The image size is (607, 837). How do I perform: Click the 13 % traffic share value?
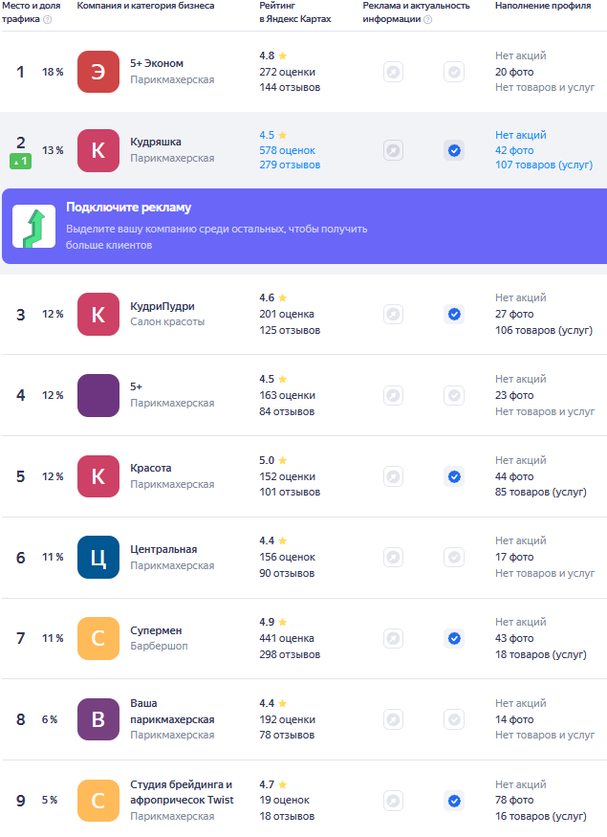[x=53, y=150]
